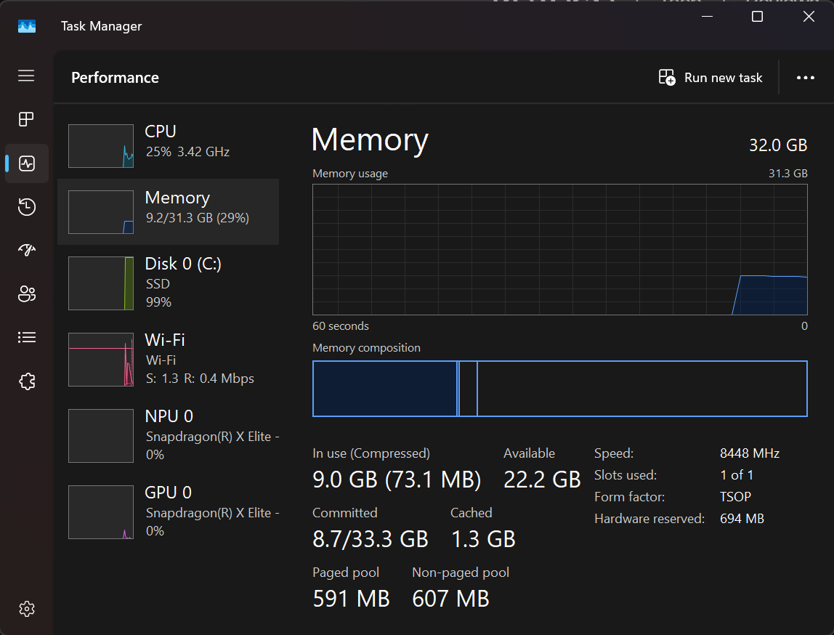
Task: Open the Startup apps page icon
Action: (27, 250)
